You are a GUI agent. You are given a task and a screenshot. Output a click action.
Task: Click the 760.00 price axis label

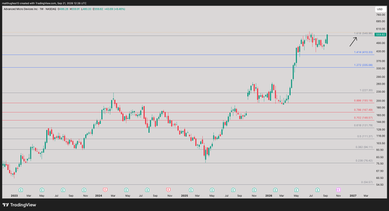coord(380,15)
